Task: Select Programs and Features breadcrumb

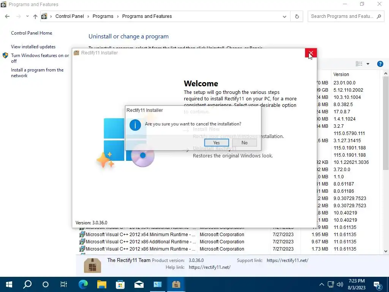Action: 147,16
